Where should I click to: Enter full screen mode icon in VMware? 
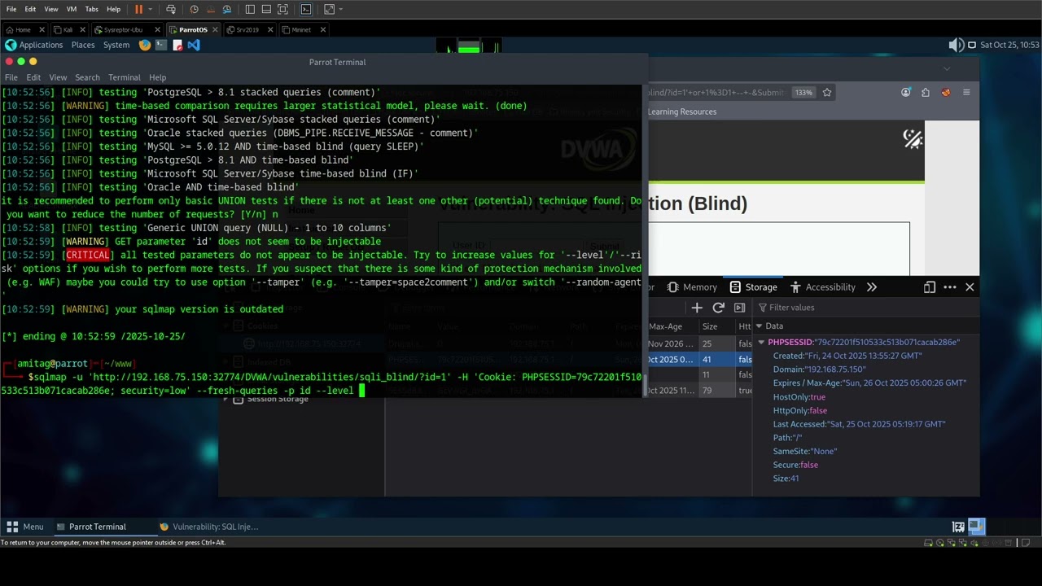click(x=282, y=9)
